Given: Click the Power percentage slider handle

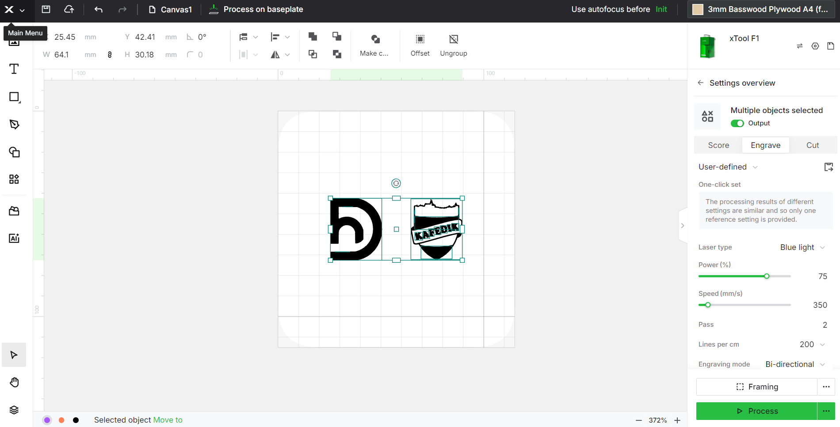Looking at the screenshot, I should click(767, 276).
